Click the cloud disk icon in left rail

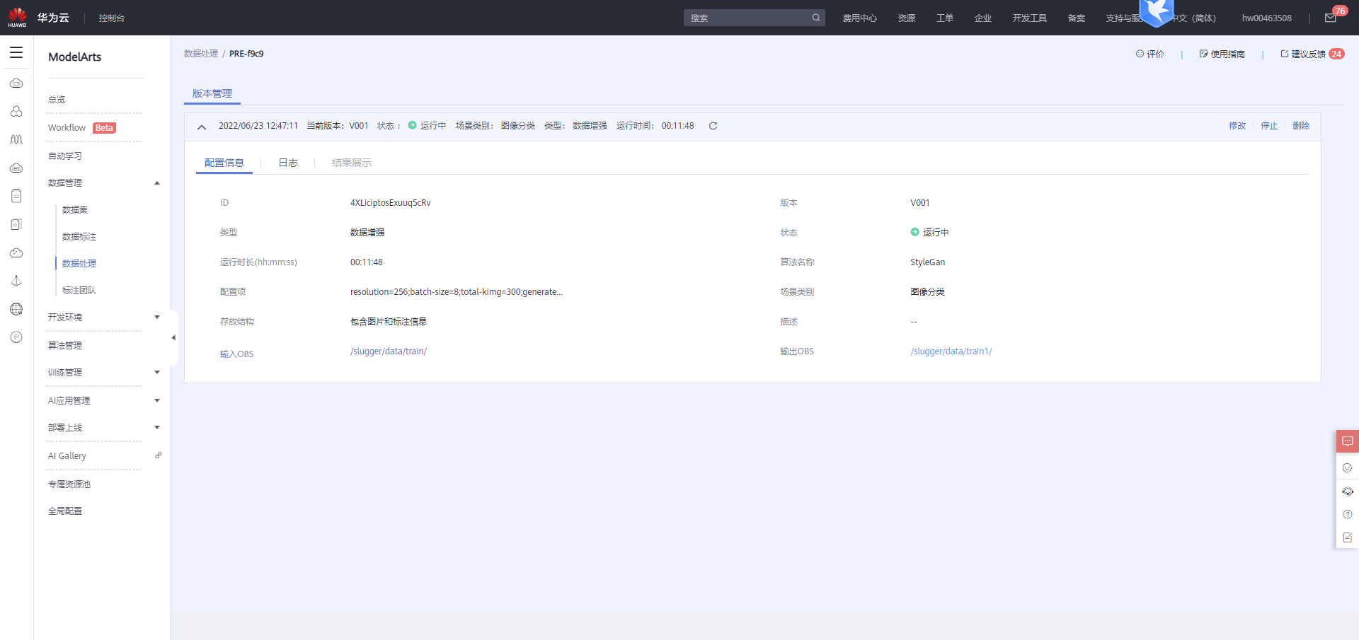[x=16, y=168]
